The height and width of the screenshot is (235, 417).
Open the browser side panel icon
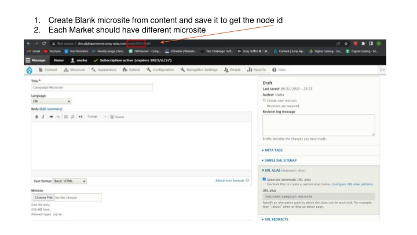371,44
